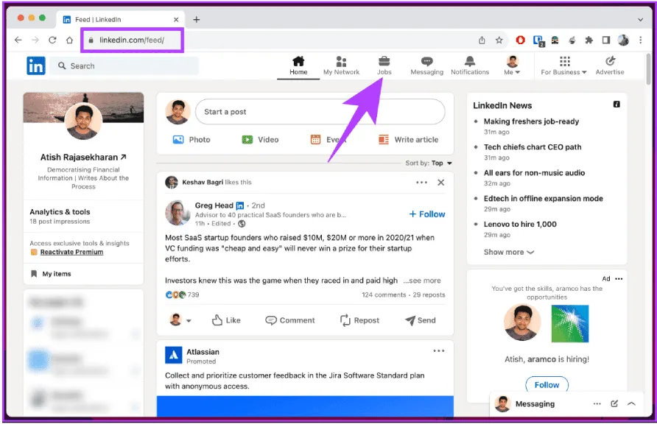Click the Reactivate Premium link
The height and width of the screenshot is (427, 657).
[71, 252]
